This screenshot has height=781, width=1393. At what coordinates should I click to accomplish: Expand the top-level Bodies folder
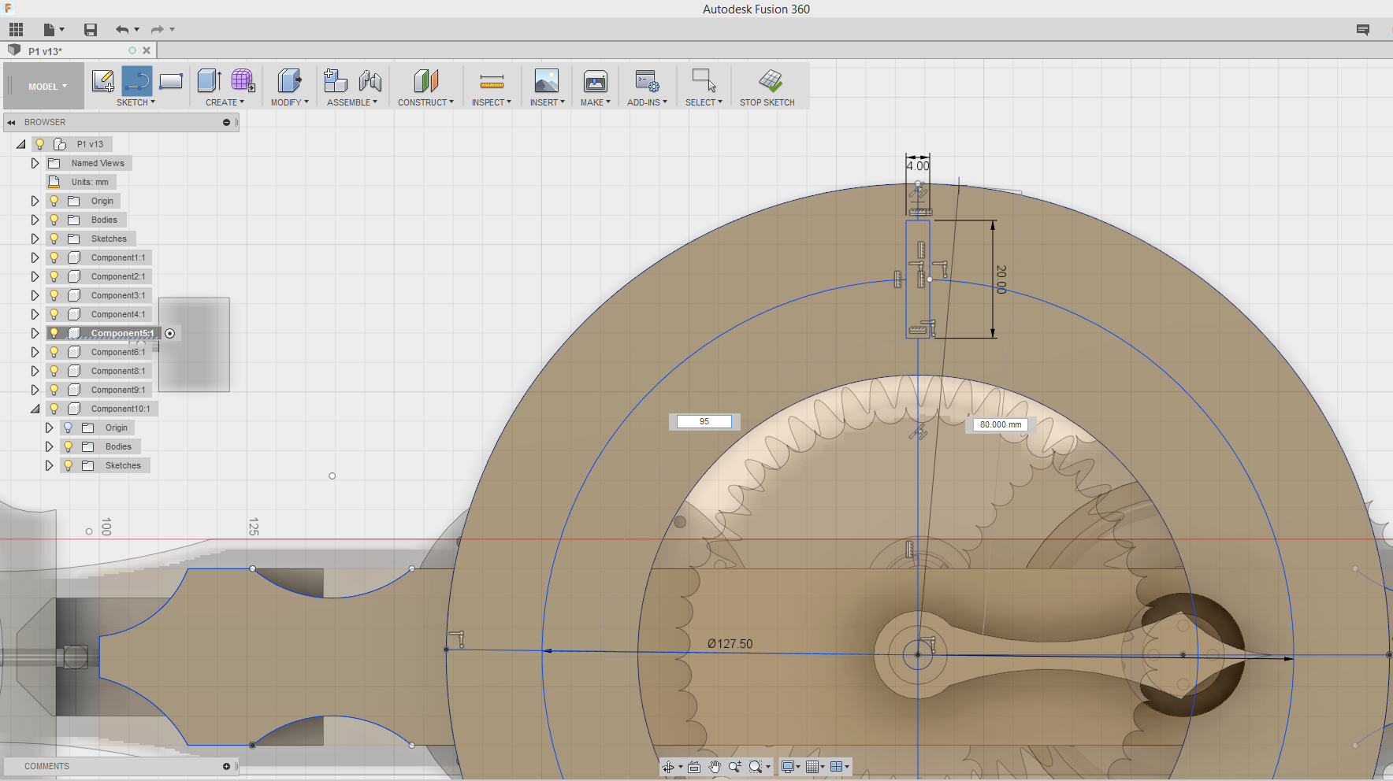(x=35, y=220)
